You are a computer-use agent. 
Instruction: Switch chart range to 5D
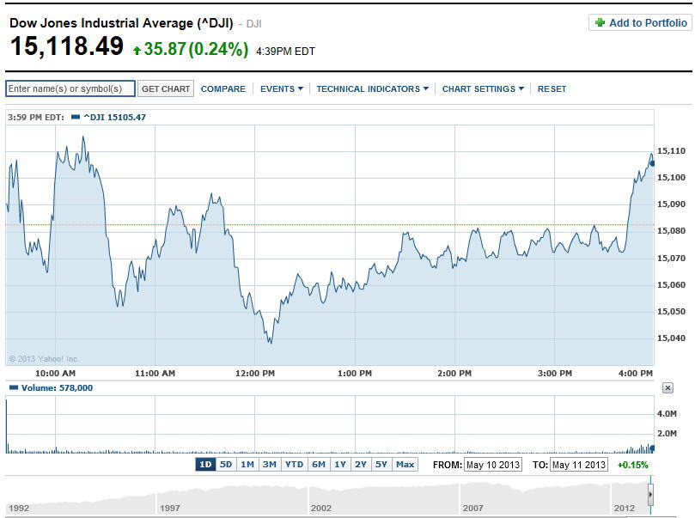226,465
